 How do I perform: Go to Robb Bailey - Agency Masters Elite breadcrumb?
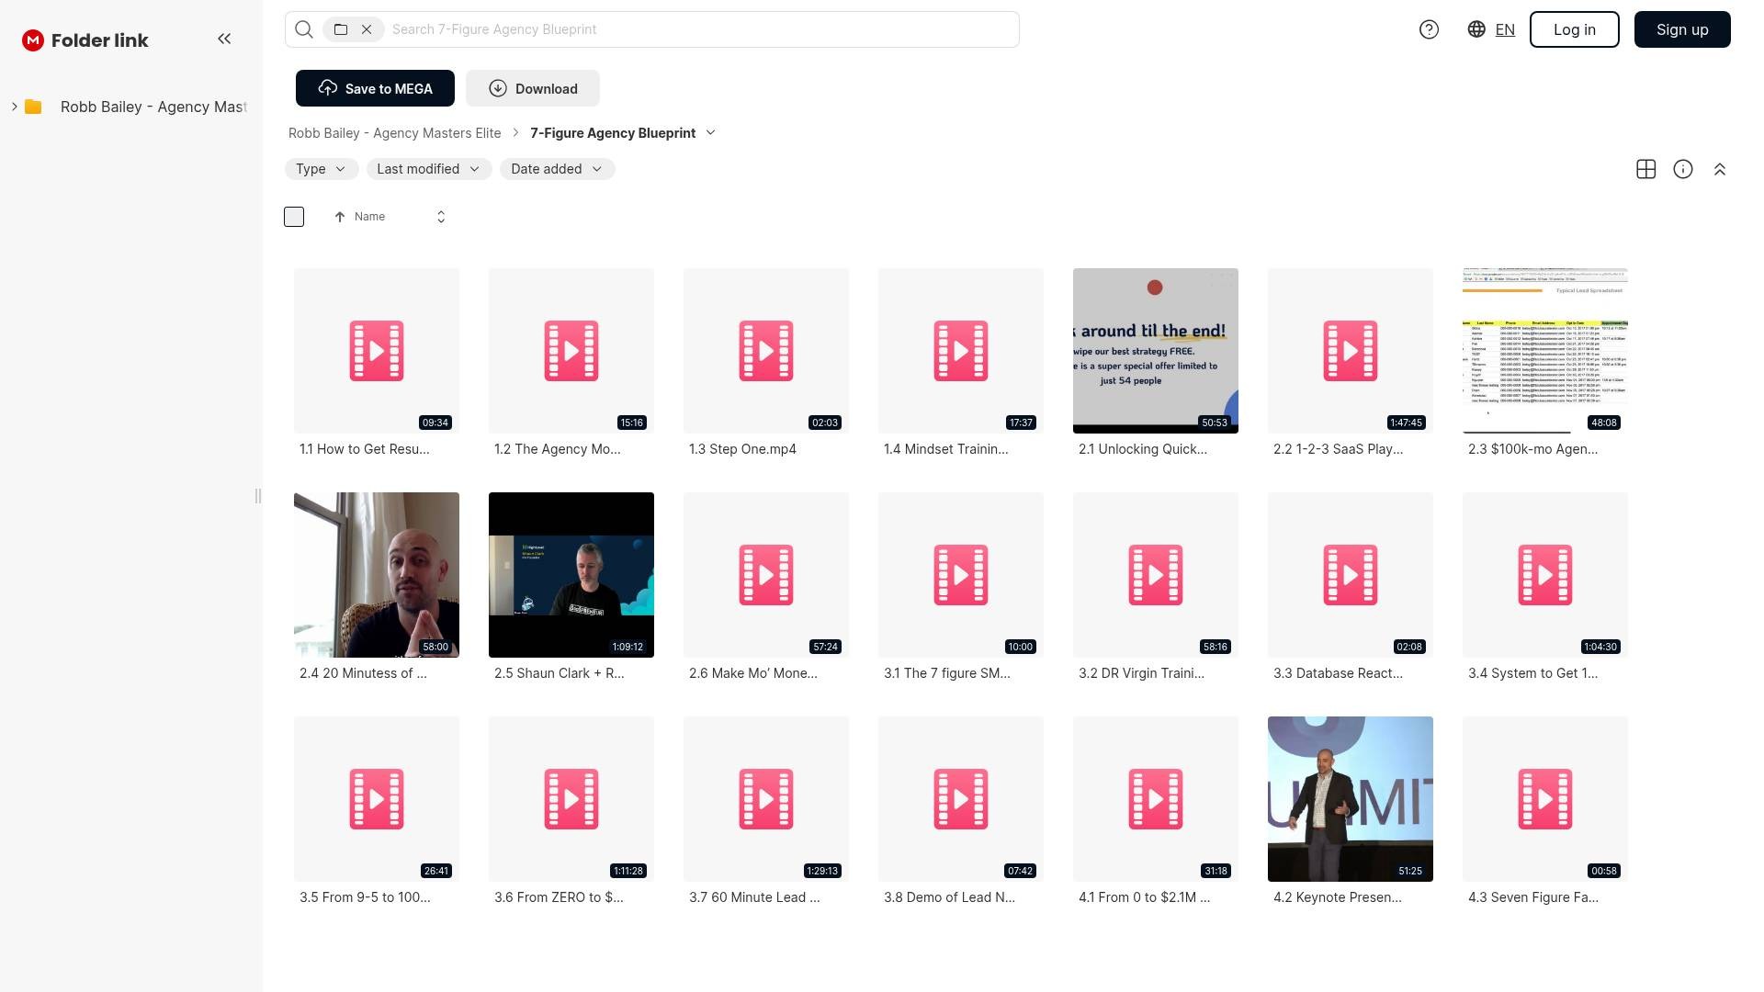(x=394, y=133)
